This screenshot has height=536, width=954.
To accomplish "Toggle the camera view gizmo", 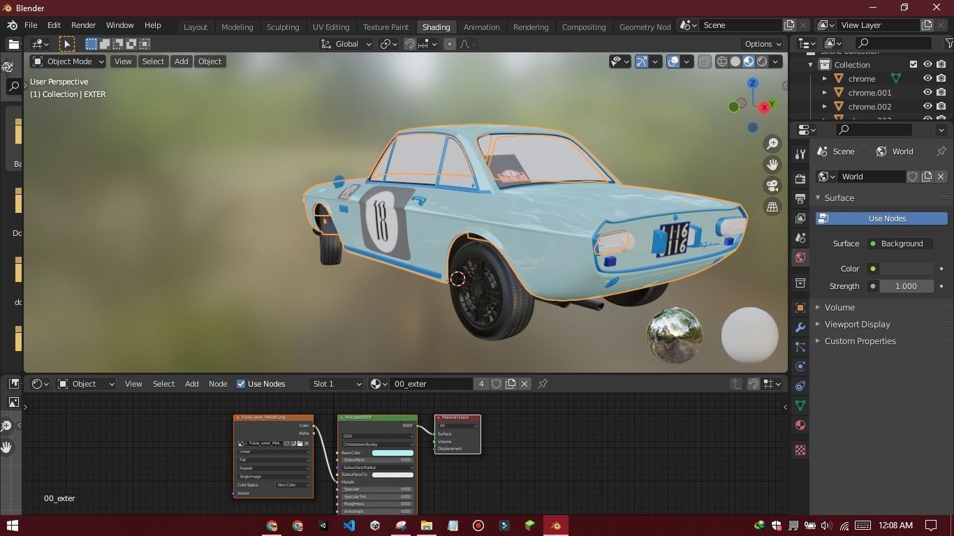I will coord(772,186).
